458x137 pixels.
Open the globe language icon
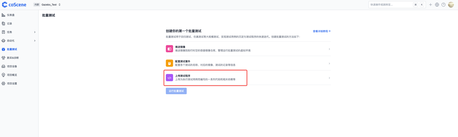coord(437,5)
